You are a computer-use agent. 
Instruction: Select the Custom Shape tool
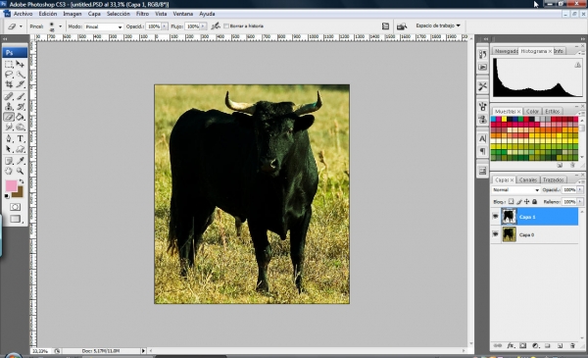[21, 149]
